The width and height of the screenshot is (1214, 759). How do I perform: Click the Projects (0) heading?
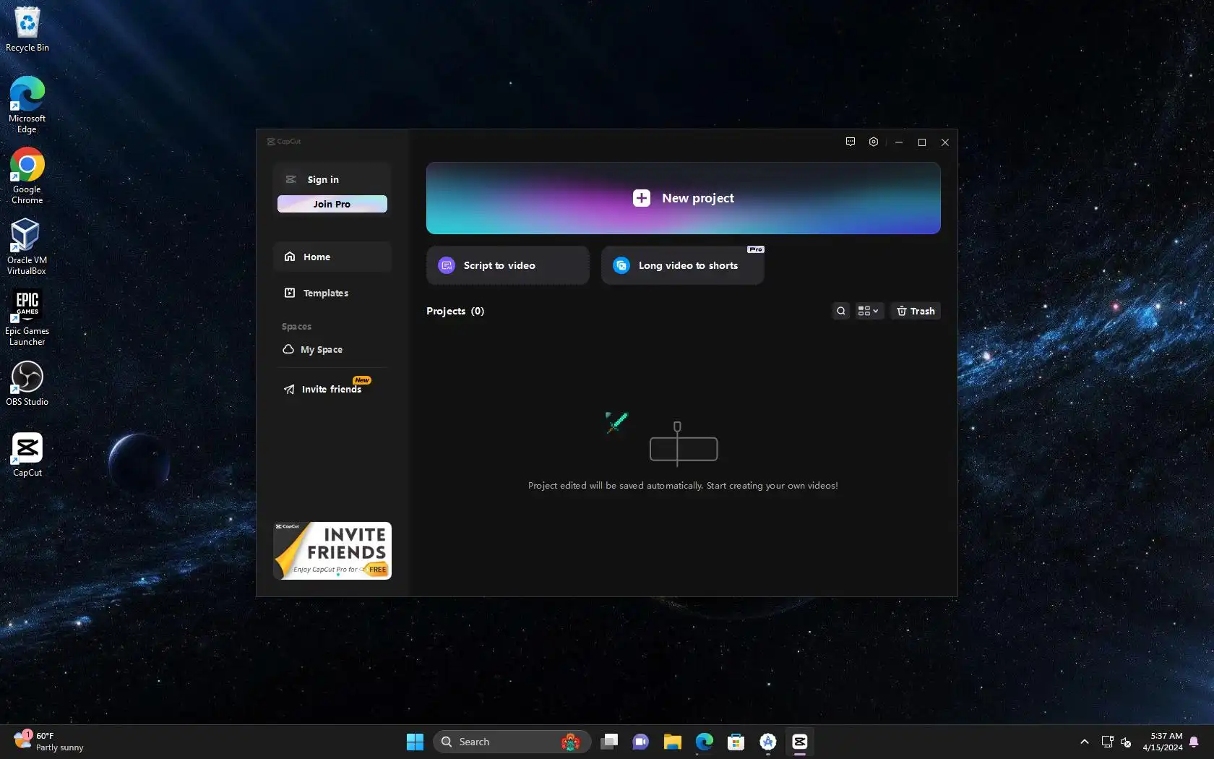click(455, 311)
